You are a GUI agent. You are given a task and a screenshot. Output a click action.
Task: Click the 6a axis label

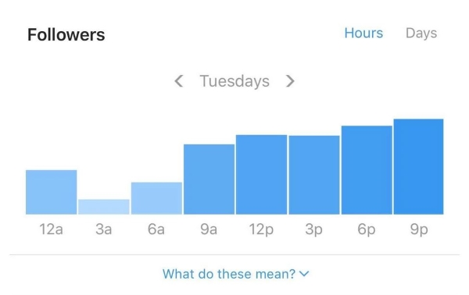point(156,229)
